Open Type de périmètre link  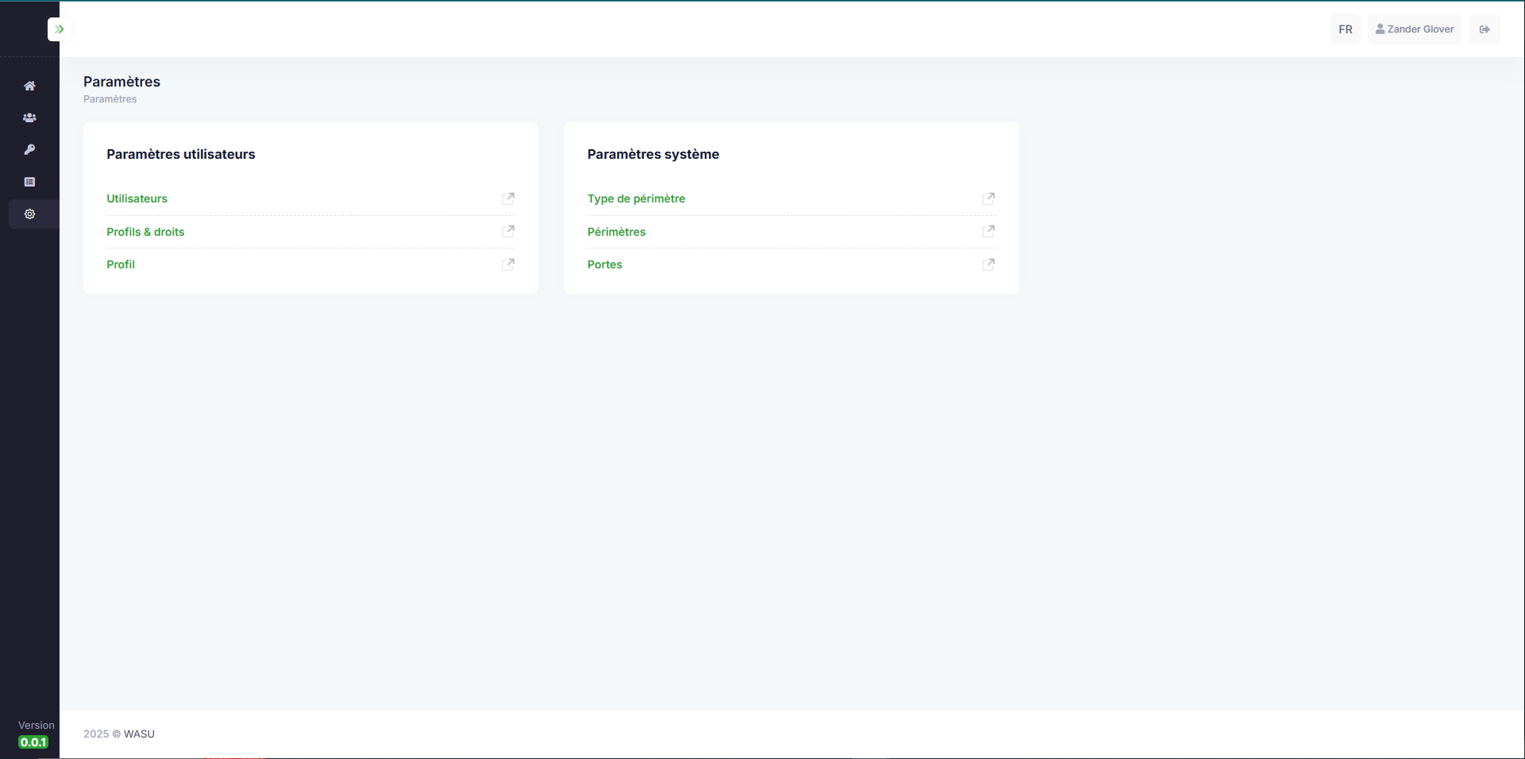coord(636,198)
